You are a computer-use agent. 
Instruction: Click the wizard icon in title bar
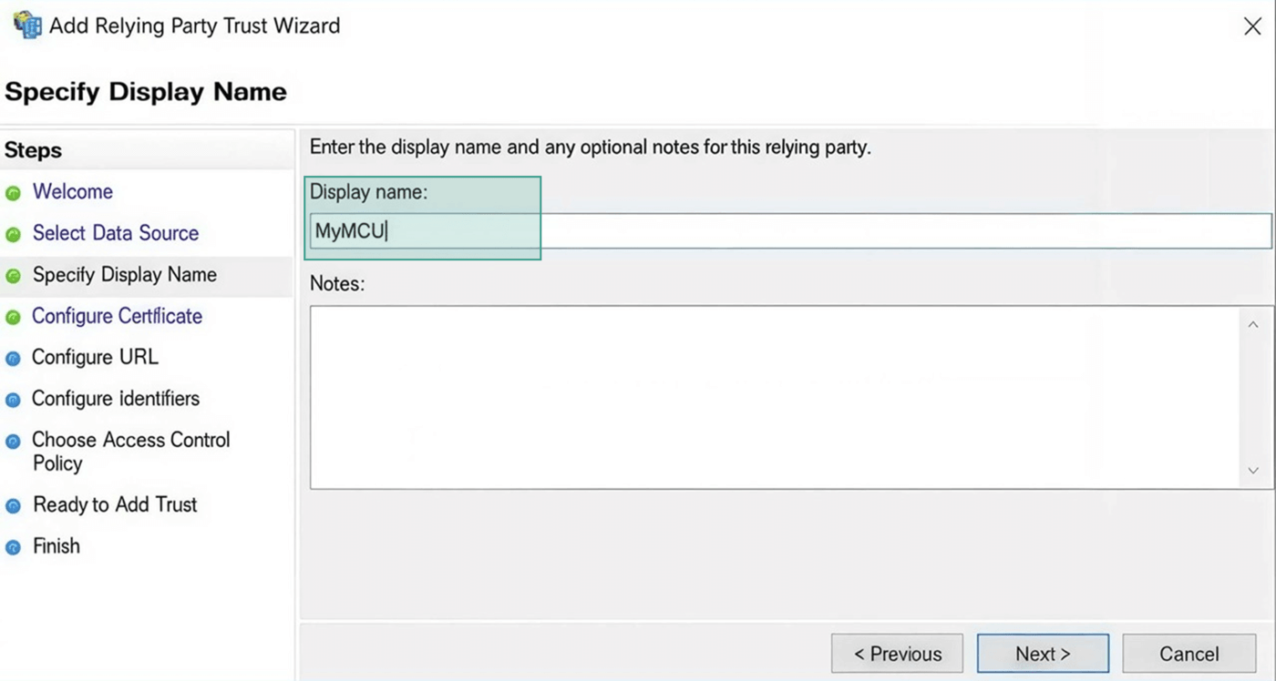[x=26, y=25]
